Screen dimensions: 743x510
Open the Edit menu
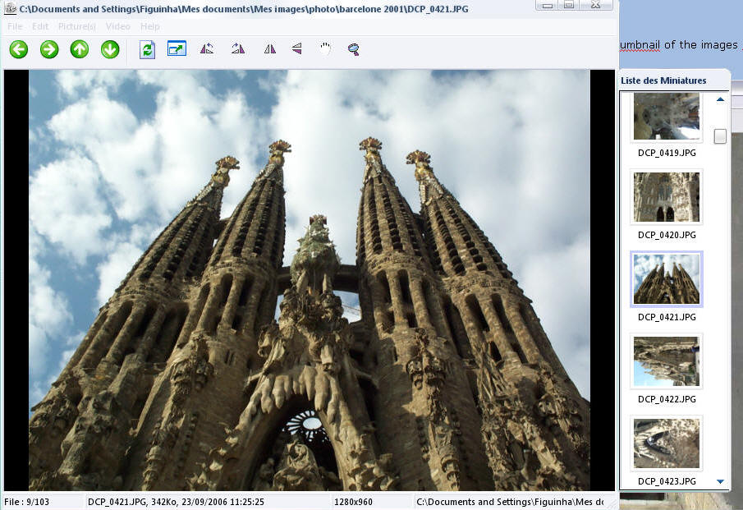(x=40, y=26)
